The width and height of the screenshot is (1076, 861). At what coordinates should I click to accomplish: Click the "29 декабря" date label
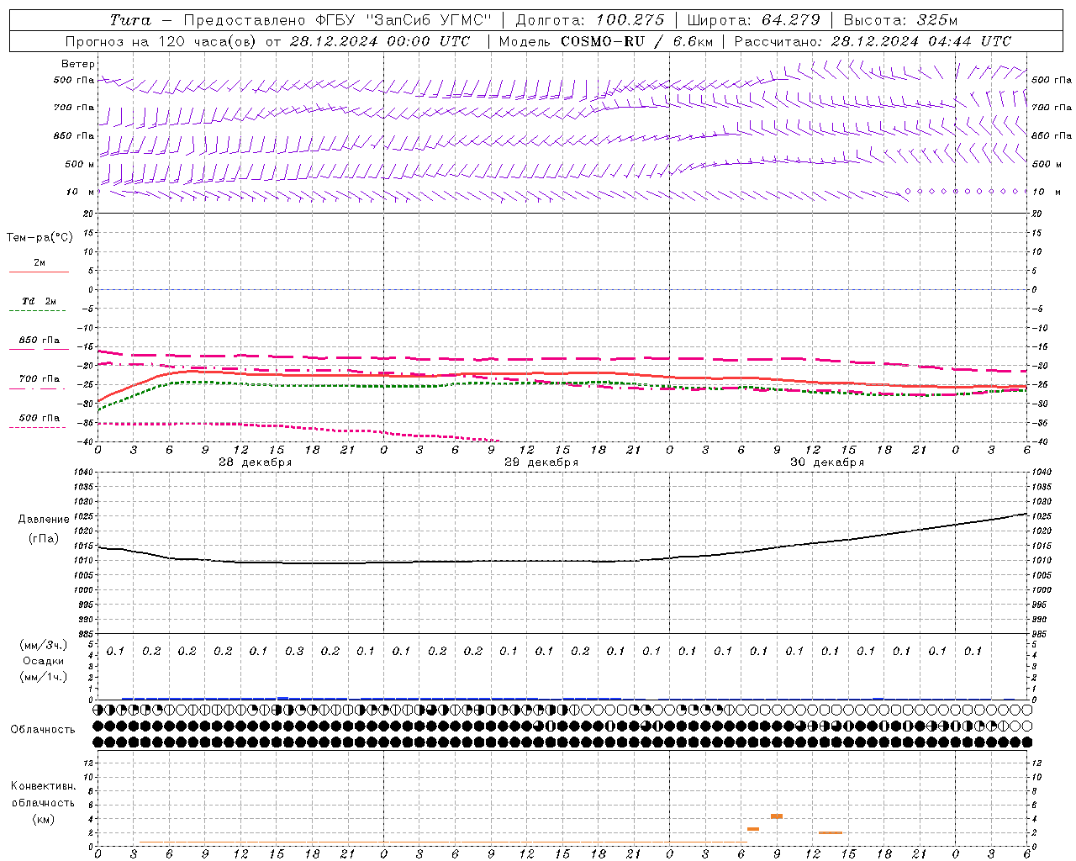tap(541, 462)
